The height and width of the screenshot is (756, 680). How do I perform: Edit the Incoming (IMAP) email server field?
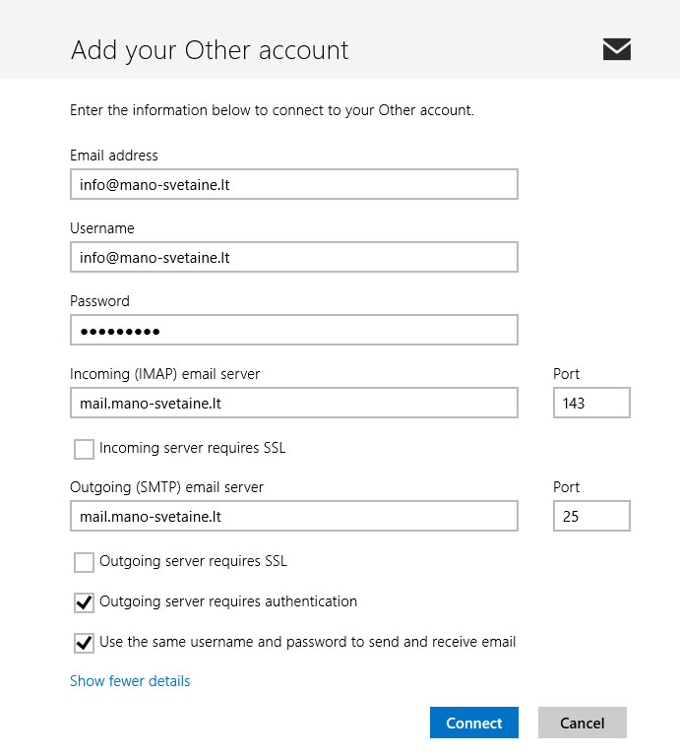(x=293, y=403)
